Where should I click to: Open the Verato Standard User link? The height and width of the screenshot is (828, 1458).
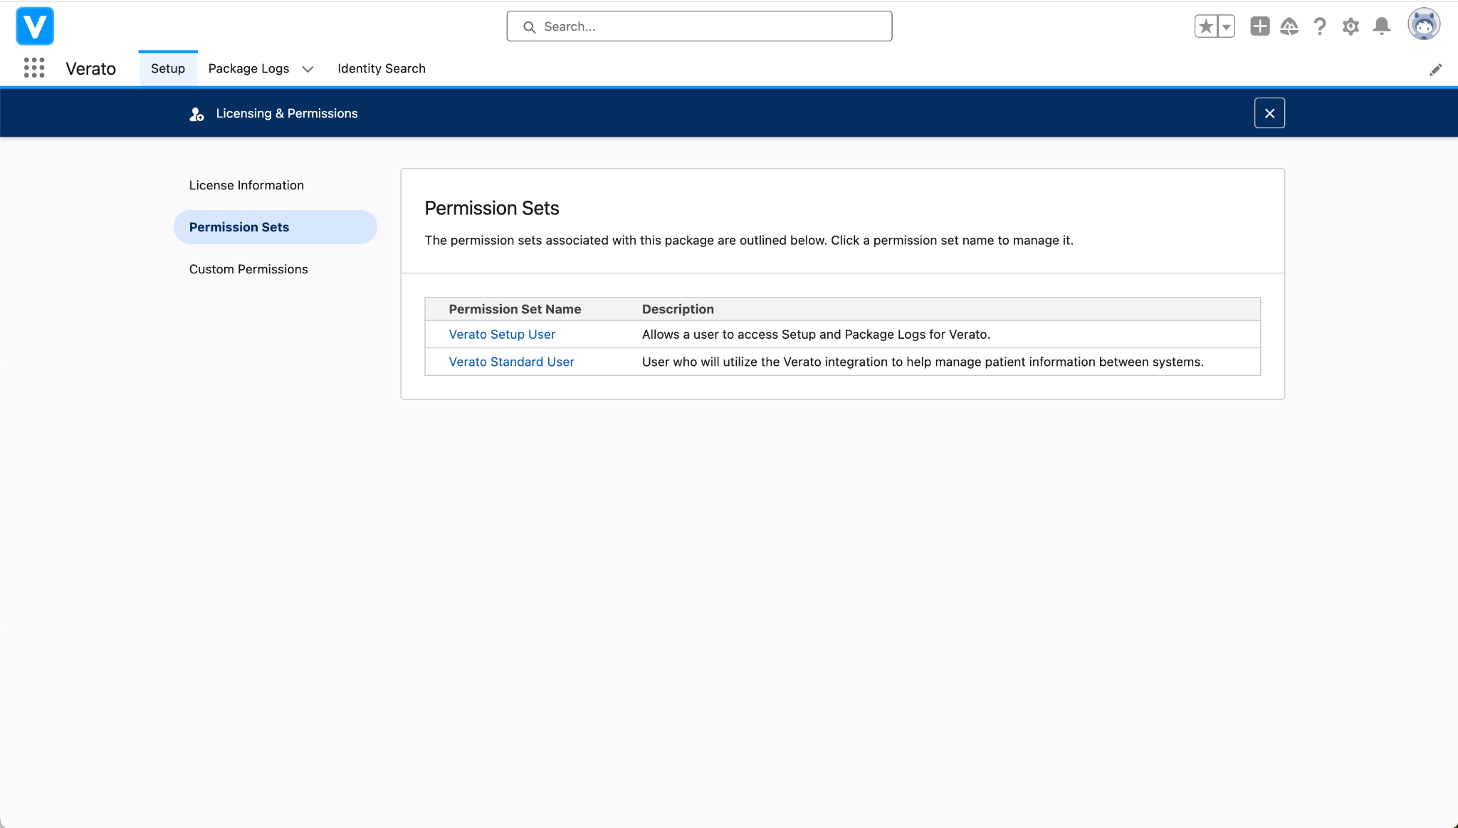click(x=511, y=362)
